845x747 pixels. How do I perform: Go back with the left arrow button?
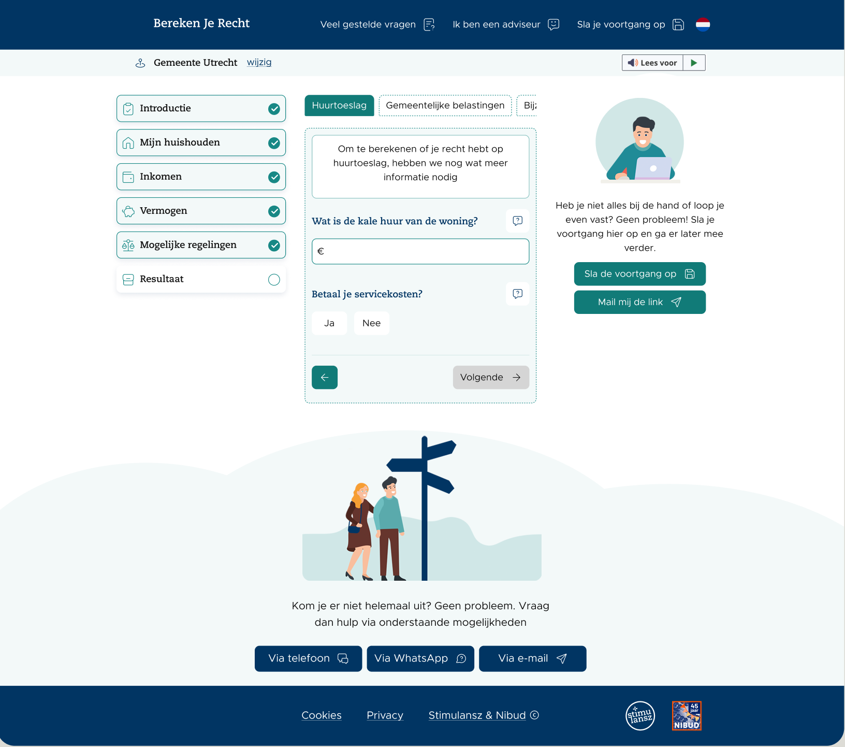pos(325,378)
